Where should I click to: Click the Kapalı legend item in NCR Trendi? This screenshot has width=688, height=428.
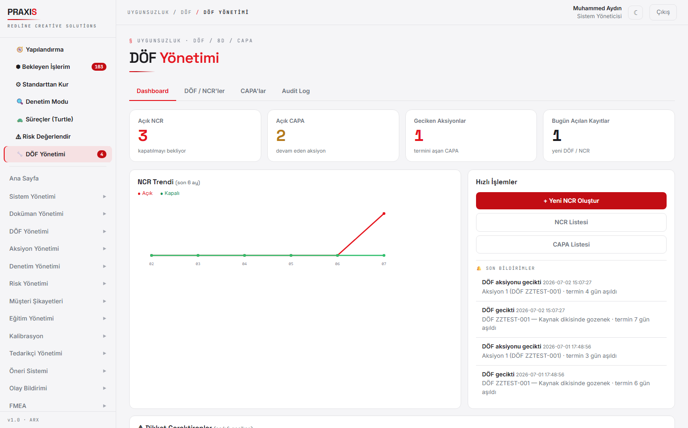pyautogui.click(x=170, y=194)
